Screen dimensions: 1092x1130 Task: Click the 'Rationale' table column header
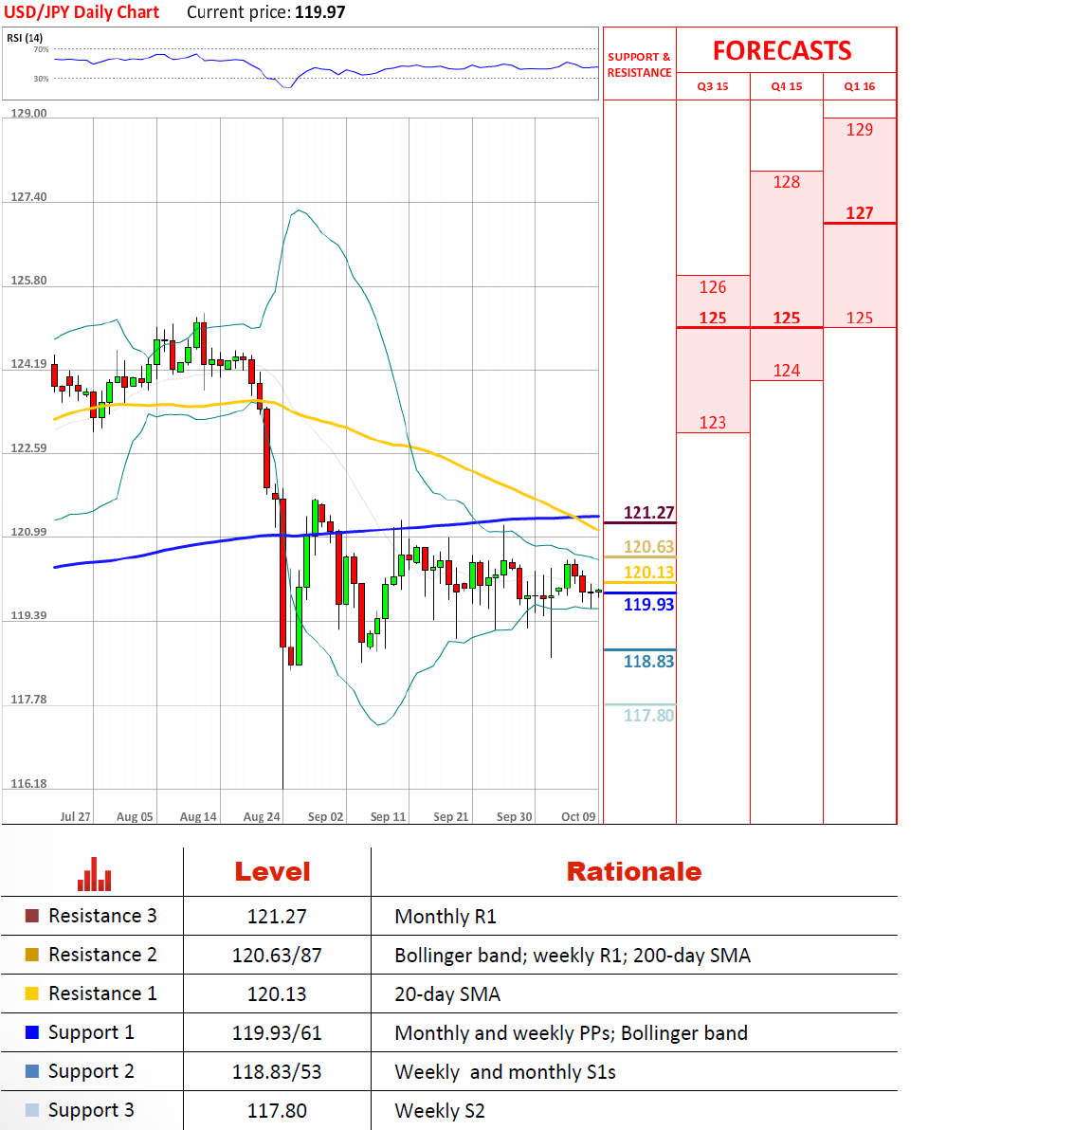[634, 872]
